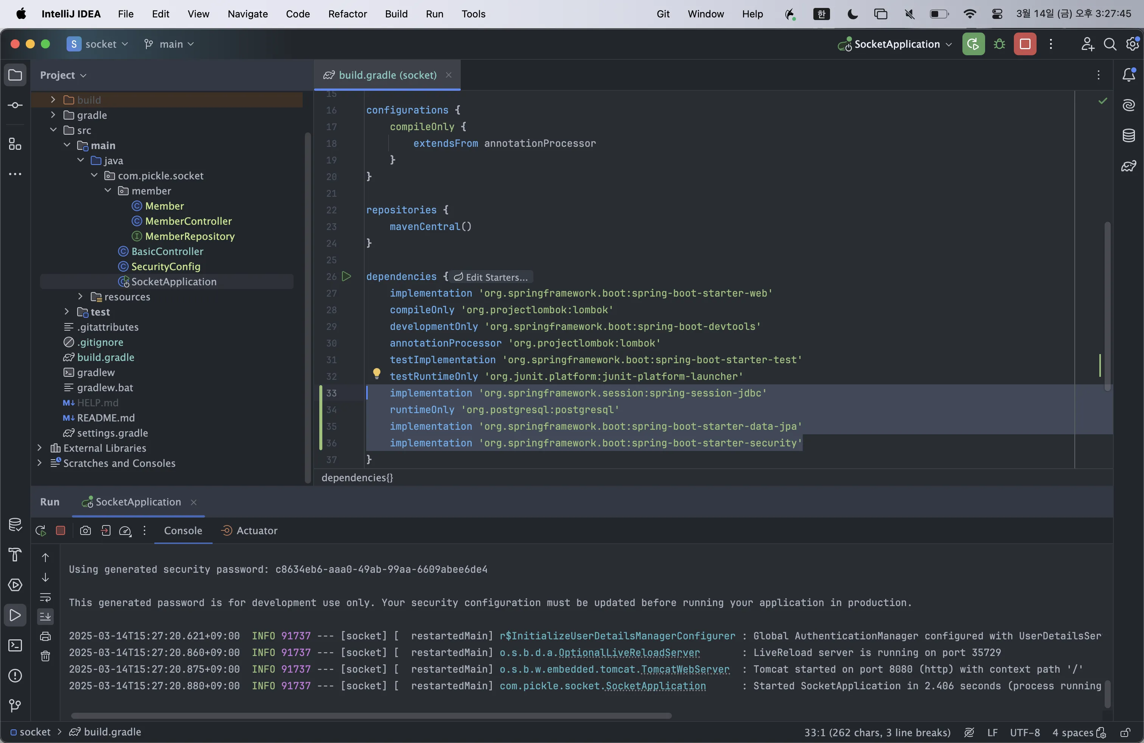Open the Notifications bell panel

(1128, 75)
